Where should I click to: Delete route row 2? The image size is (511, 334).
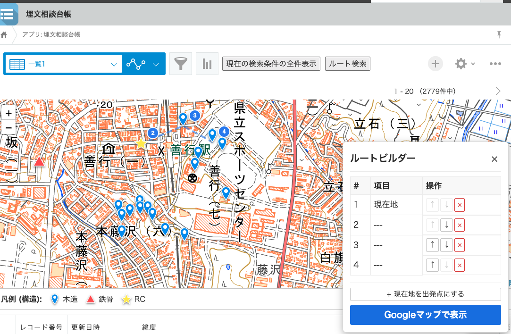click(460, 225)
